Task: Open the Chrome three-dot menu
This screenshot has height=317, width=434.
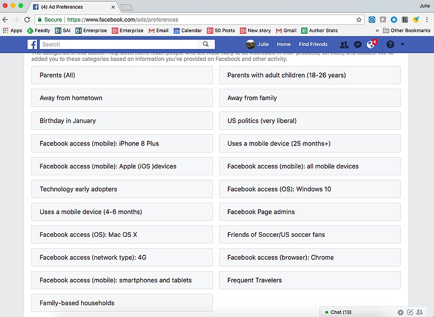Action: [x=427, y=19]
